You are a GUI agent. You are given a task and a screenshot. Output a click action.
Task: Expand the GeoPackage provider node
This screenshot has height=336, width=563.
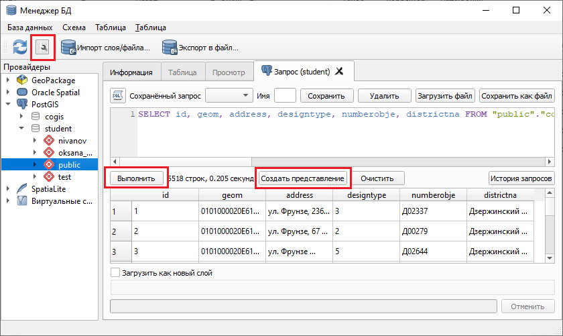(x=7, y=80)
